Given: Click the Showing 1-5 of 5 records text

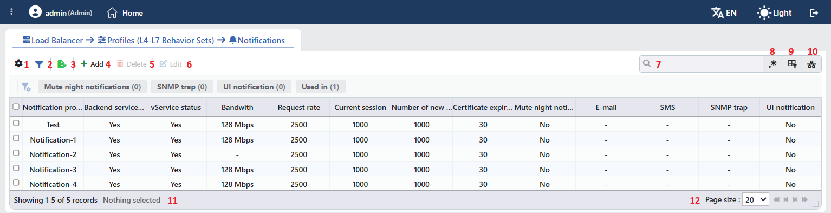Looking at the screenshot, I should tap(55, 200).
